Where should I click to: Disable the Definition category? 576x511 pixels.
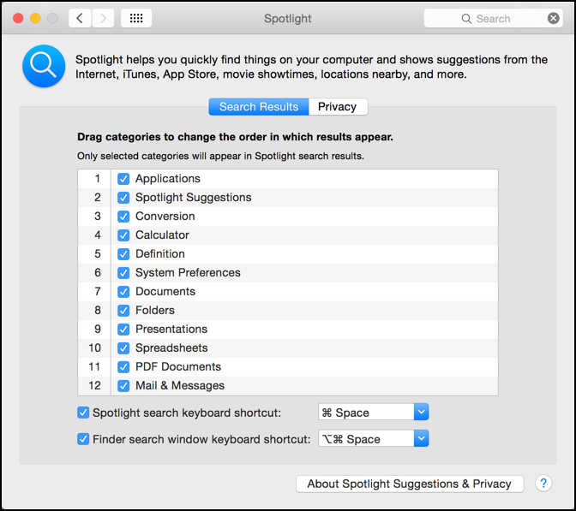pos(123,254)
